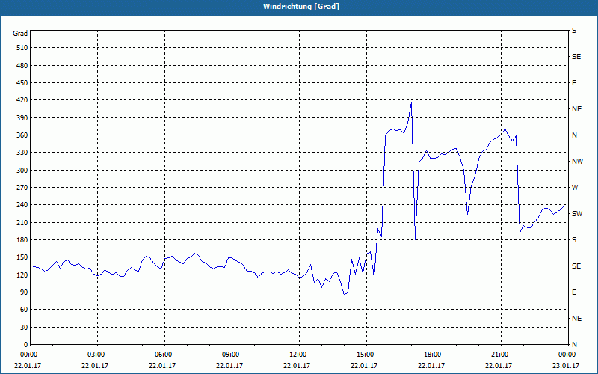Click the 420 left-axis label
The image size is (598, 374).
click(22, 100)
